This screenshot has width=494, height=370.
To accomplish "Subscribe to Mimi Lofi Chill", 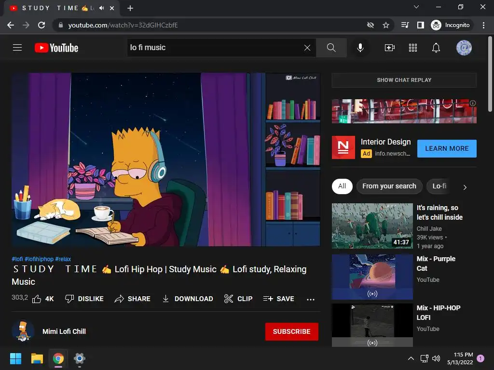I will coord(291,331).
